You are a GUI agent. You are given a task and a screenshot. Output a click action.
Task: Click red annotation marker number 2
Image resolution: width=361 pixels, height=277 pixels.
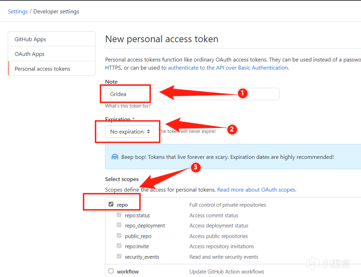coord(232,129)
